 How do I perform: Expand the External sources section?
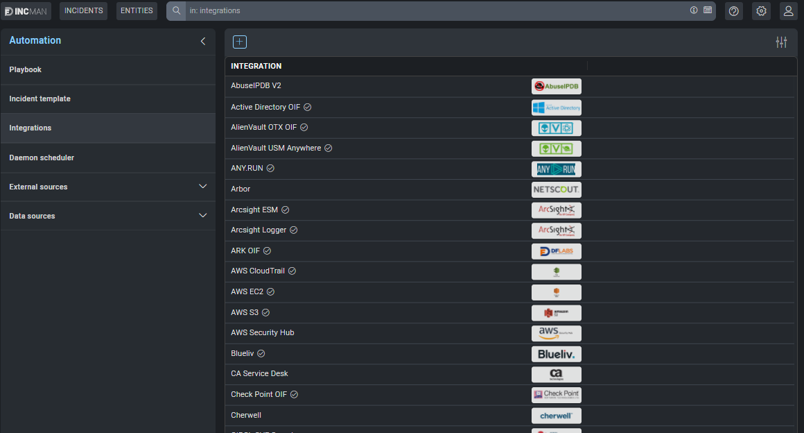pos(202,186)
